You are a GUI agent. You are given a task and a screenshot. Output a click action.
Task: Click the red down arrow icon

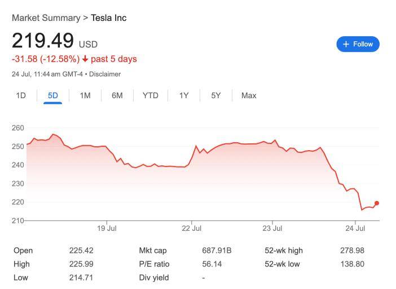coord(85,59)
